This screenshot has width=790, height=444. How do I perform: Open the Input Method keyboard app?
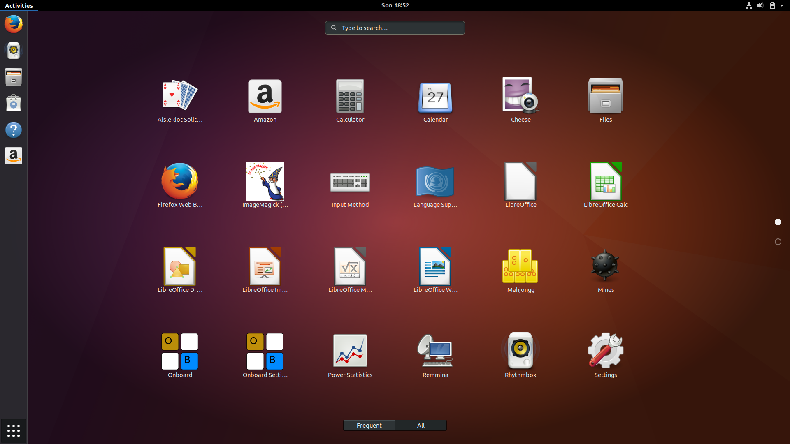click(350, 181)
